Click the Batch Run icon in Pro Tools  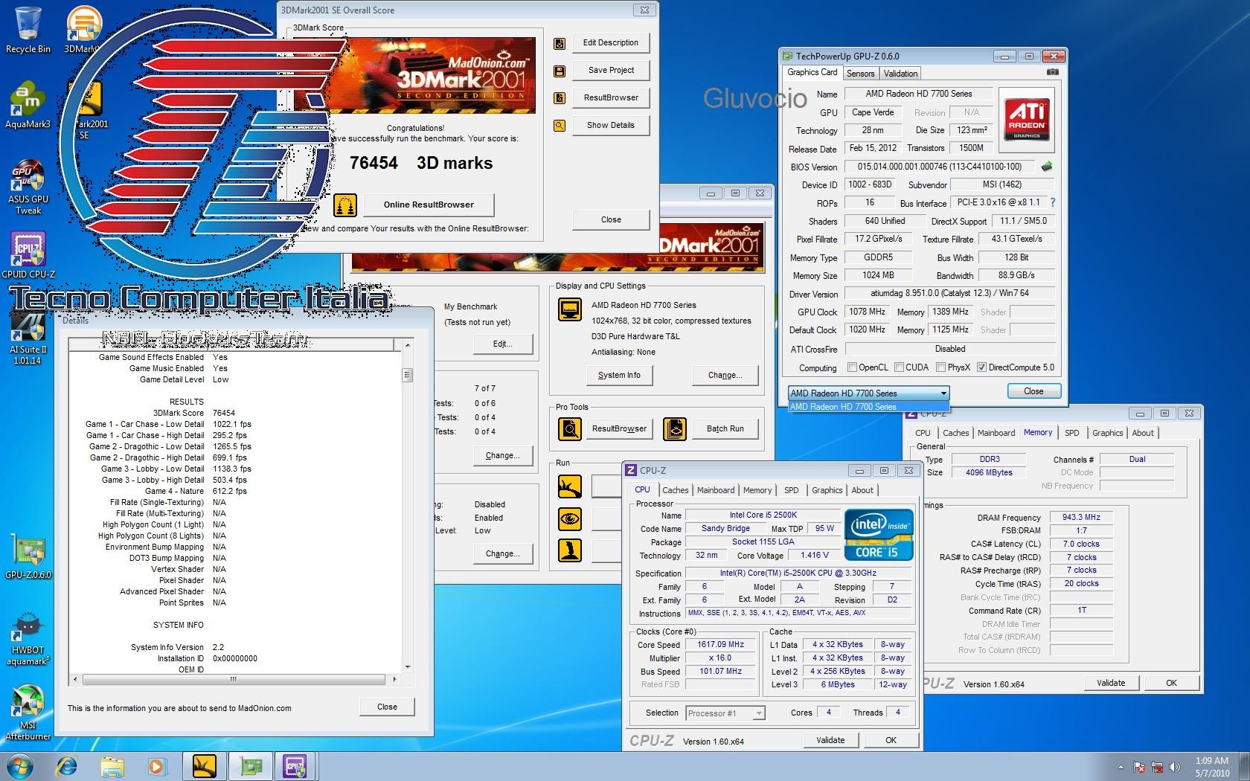tap(675, 429)
